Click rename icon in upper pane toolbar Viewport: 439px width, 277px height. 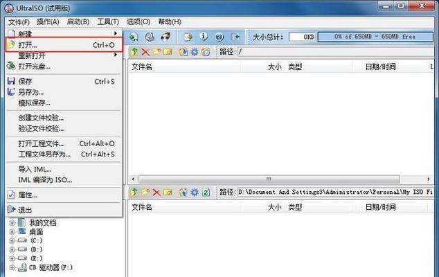click(168, 52)
